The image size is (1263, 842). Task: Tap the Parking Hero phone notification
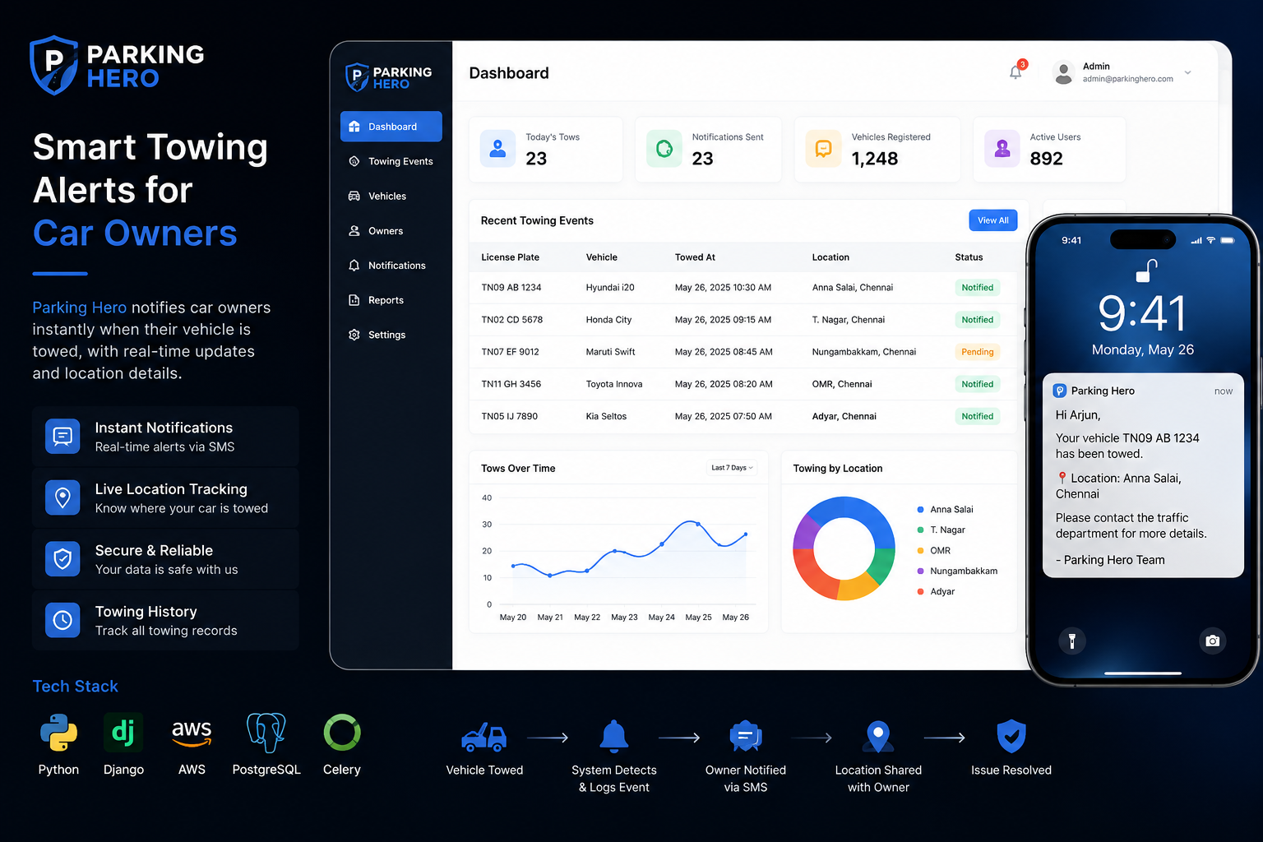1143,475
